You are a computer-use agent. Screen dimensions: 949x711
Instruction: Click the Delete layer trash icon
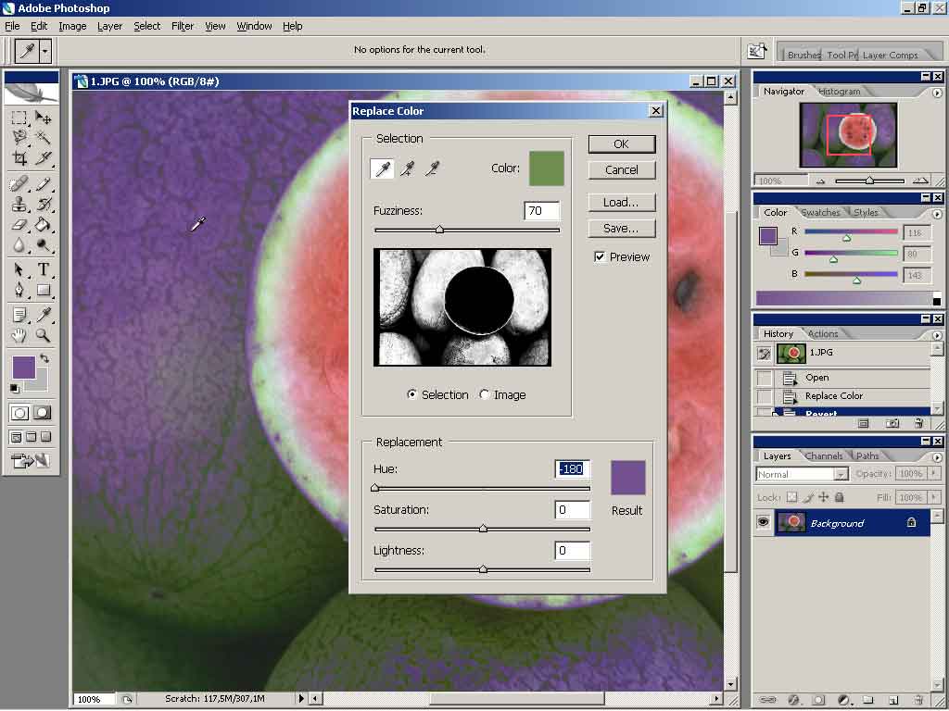click(918, 700)
